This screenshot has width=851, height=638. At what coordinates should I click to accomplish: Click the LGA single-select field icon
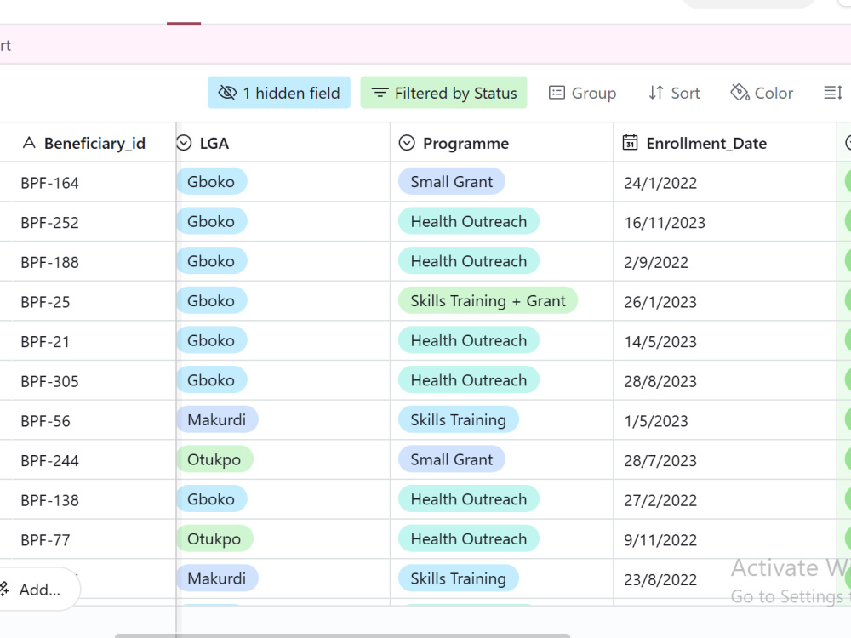pos(185,143)
